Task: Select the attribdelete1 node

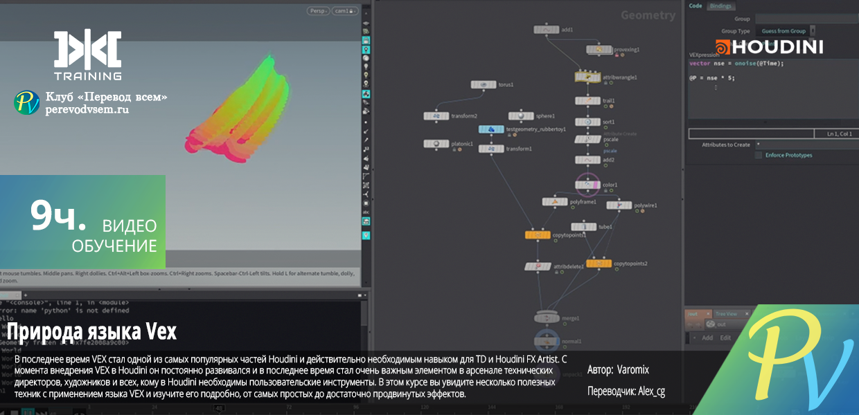Action: (x=538, y=266)
